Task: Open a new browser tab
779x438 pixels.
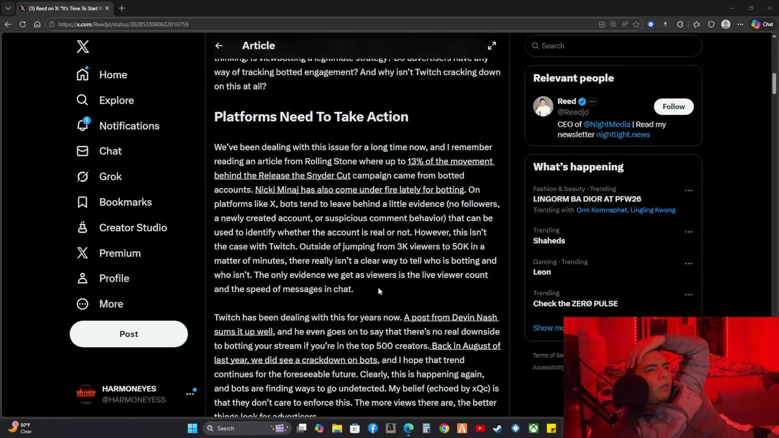Action: 122,8
